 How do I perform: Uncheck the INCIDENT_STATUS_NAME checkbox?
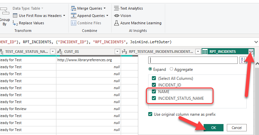click(x=154, y=98)
